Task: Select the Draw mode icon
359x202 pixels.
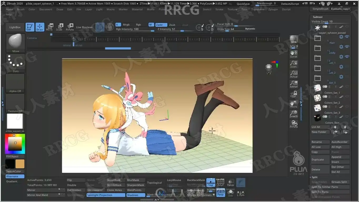Action: pos(40,27)
